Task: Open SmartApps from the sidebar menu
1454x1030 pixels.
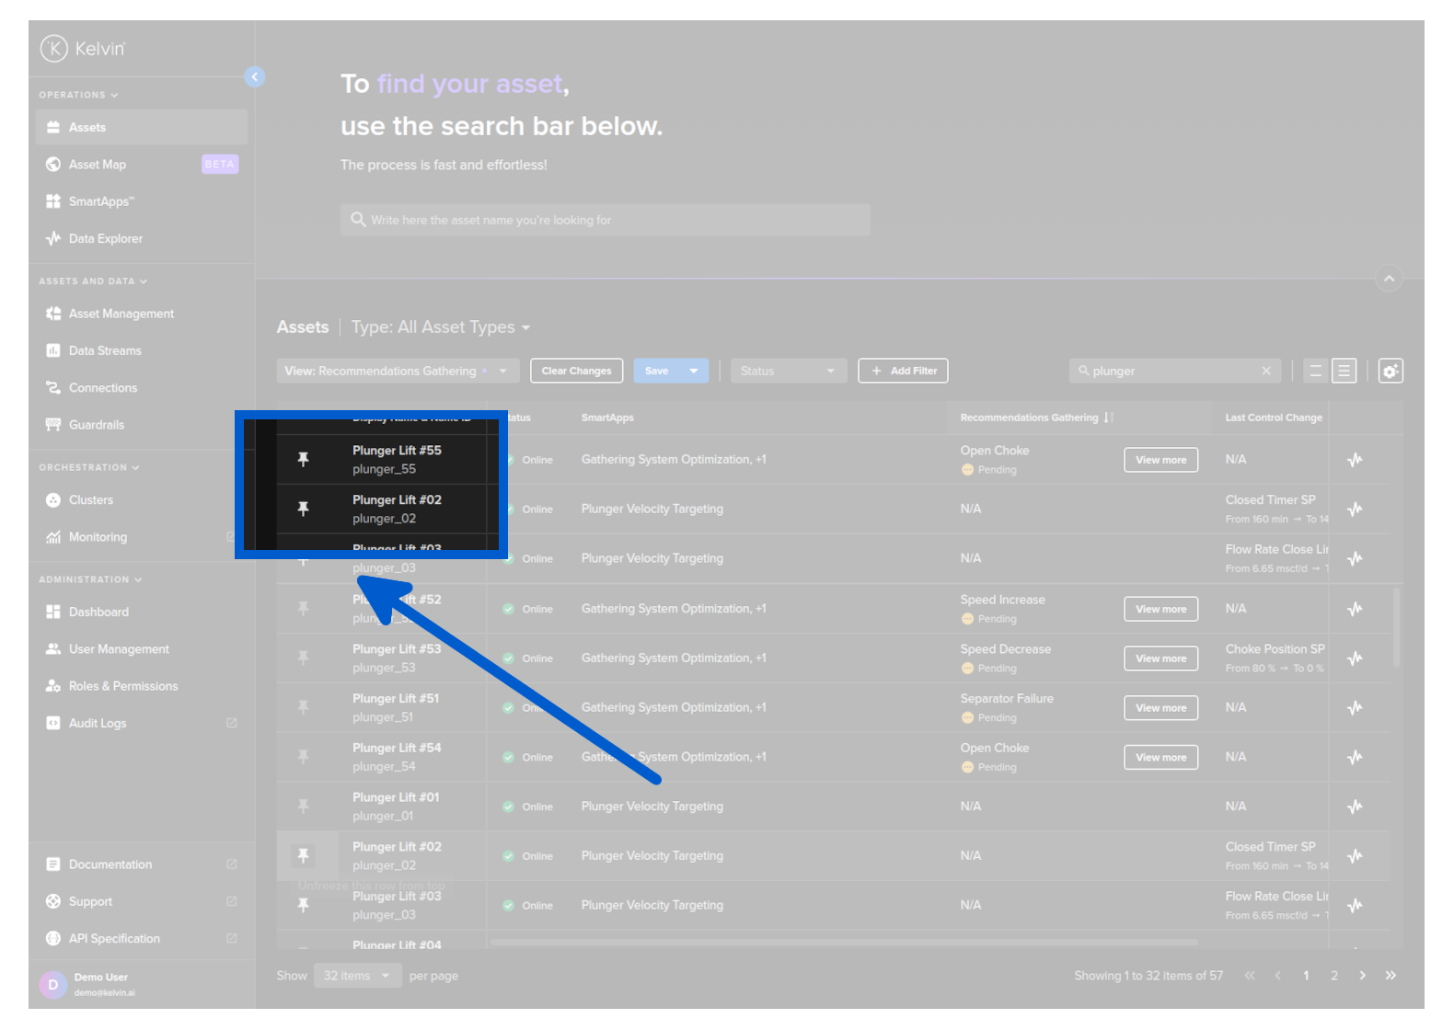Action: [100, 201]
